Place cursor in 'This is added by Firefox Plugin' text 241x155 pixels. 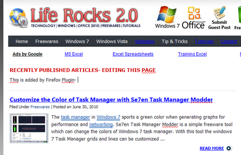[x=43, y=80]
